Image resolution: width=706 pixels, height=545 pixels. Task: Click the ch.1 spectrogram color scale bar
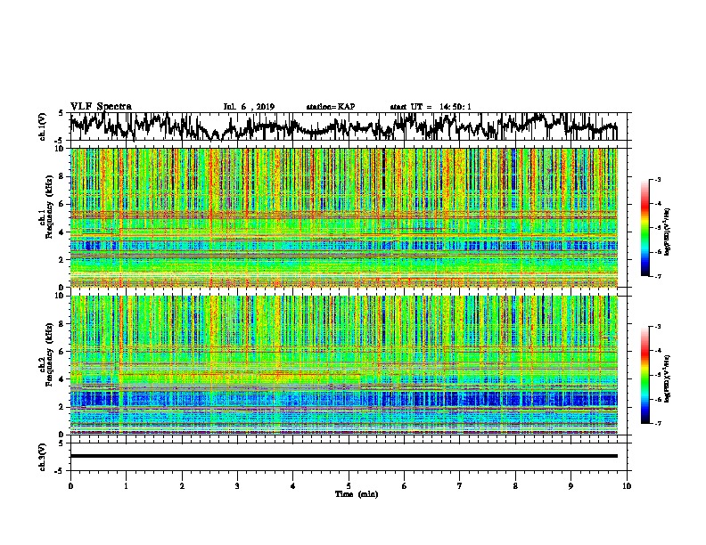[x=644, y=228]
